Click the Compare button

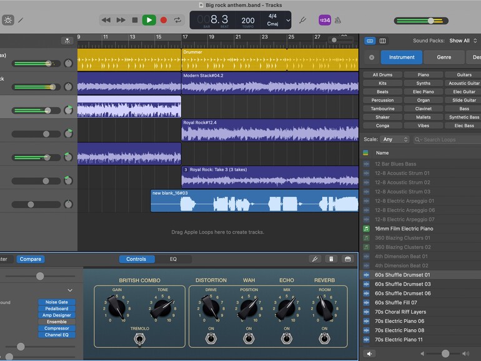(31, 259)
